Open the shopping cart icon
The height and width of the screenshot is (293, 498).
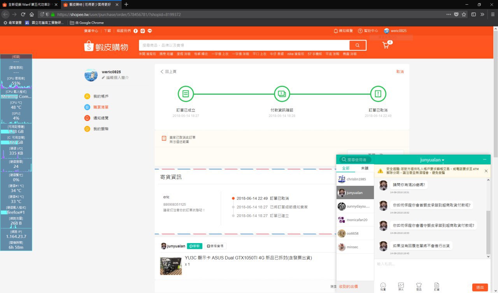[x=386, y=45]
